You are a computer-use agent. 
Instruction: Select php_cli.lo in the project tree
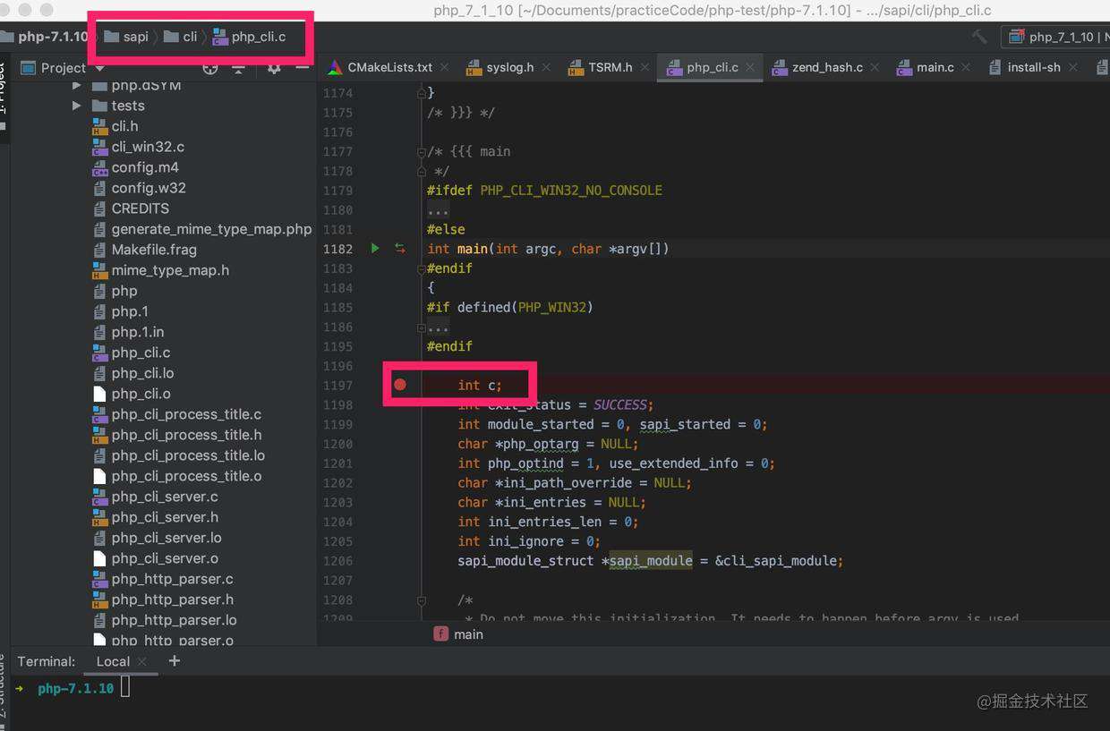tap(142, 373)
